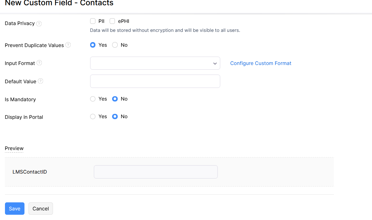The width and height of the screenshot is (372, 220).
Task: Click help icon beside Data Privacy
Action: tap(39, 24)
